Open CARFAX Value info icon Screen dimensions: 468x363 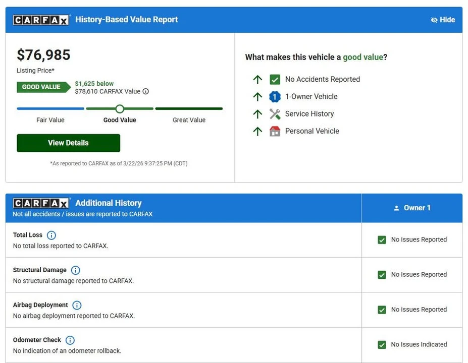146,91
